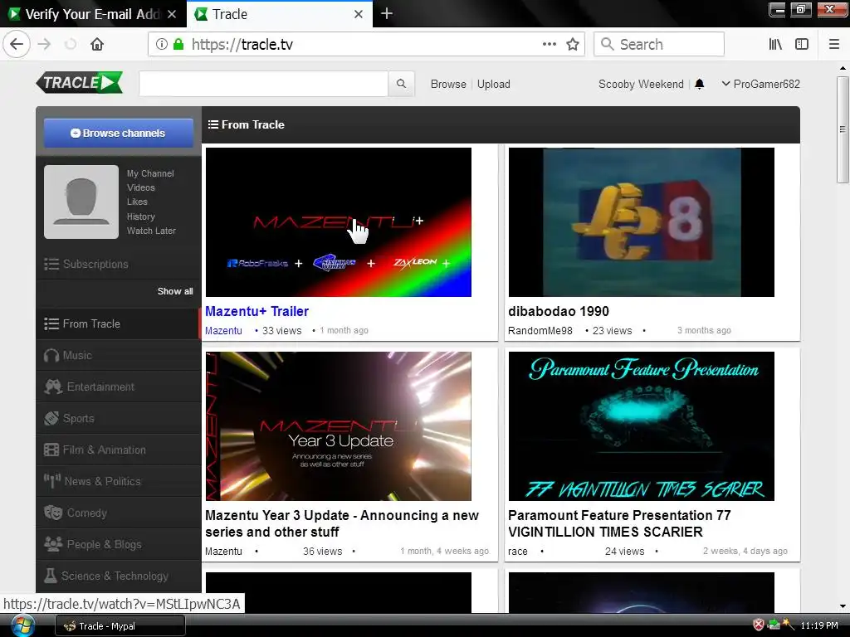The image size is (850, 637).
Task: Play the Mazentu+ Trailer thumbnail
Action: click(339, 222)
